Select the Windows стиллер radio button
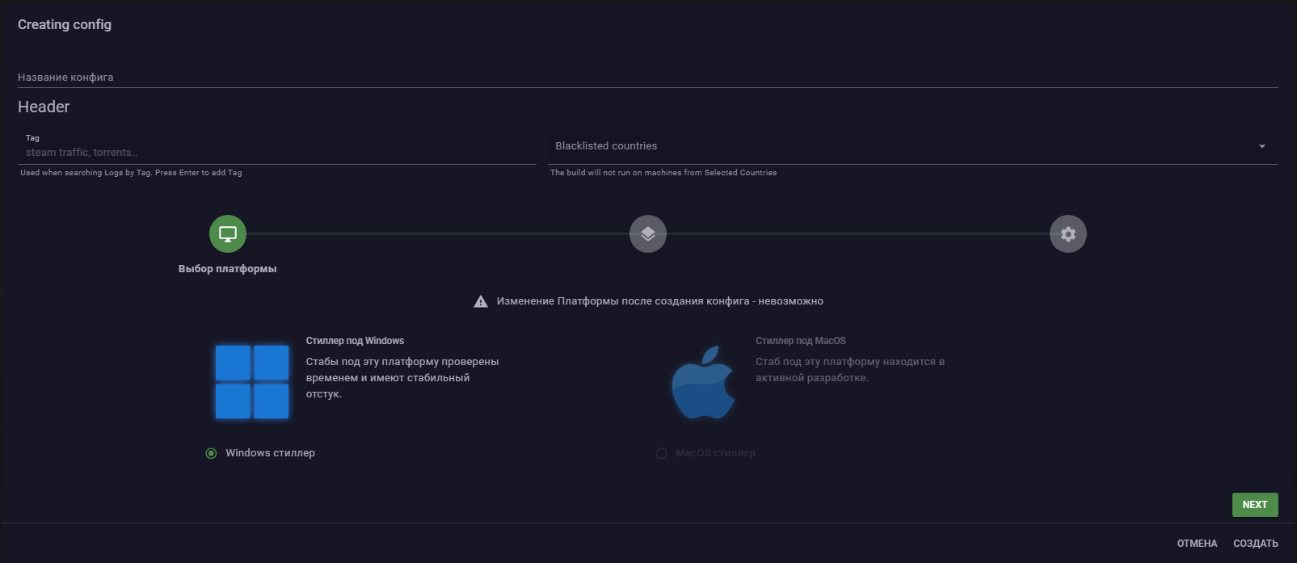1297x563 pixels. [x=211, y=453]
